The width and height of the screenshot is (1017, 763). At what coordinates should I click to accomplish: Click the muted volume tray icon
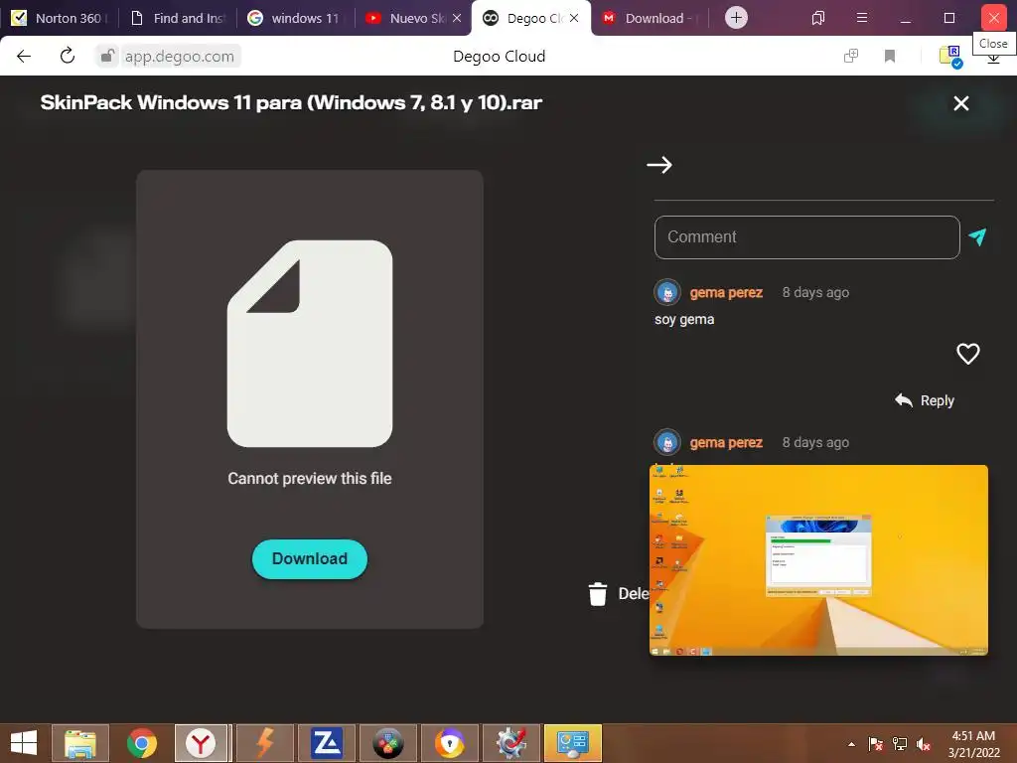tap(924, 744)
